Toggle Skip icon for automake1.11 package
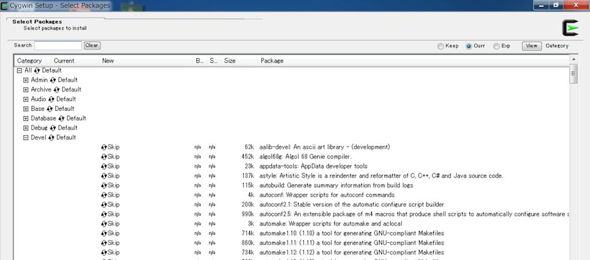590x260 pixels. (104, 243)
